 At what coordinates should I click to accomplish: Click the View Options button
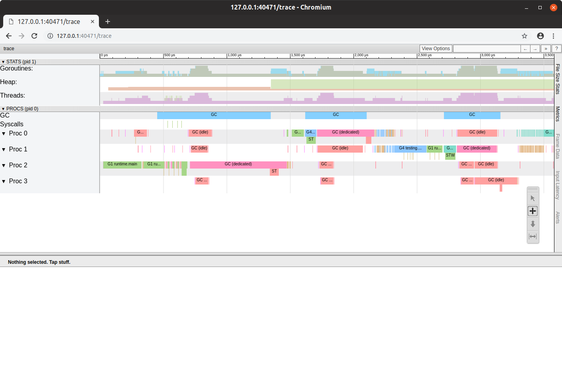point(436,49)
